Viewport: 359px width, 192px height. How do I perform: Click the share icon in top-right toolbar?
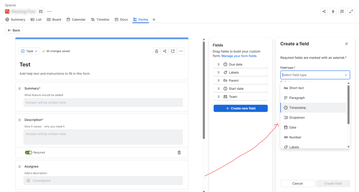click(x=324, y=11)
